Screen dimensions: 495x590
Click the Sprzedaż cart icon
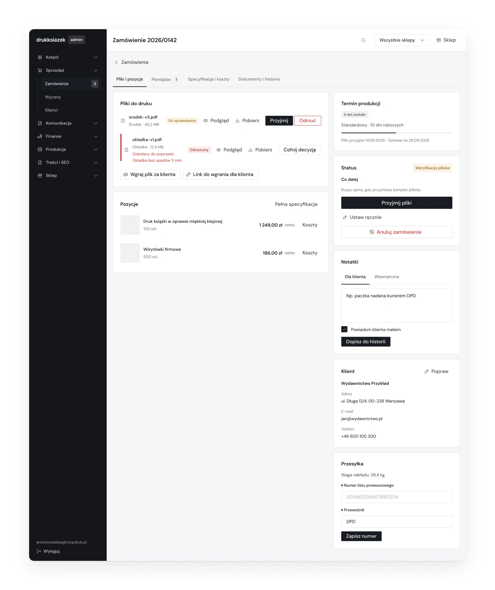click(40, 70)
